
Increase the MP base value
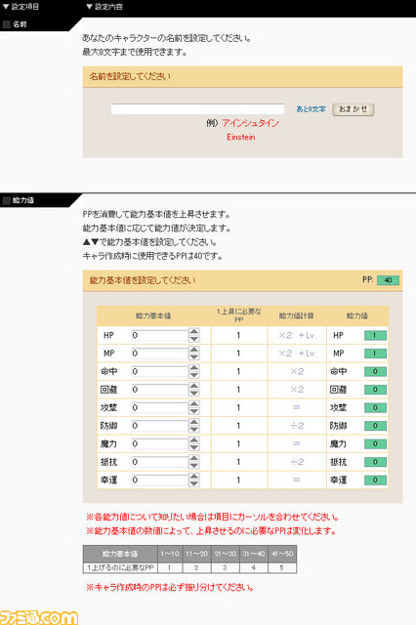point(194,350)
